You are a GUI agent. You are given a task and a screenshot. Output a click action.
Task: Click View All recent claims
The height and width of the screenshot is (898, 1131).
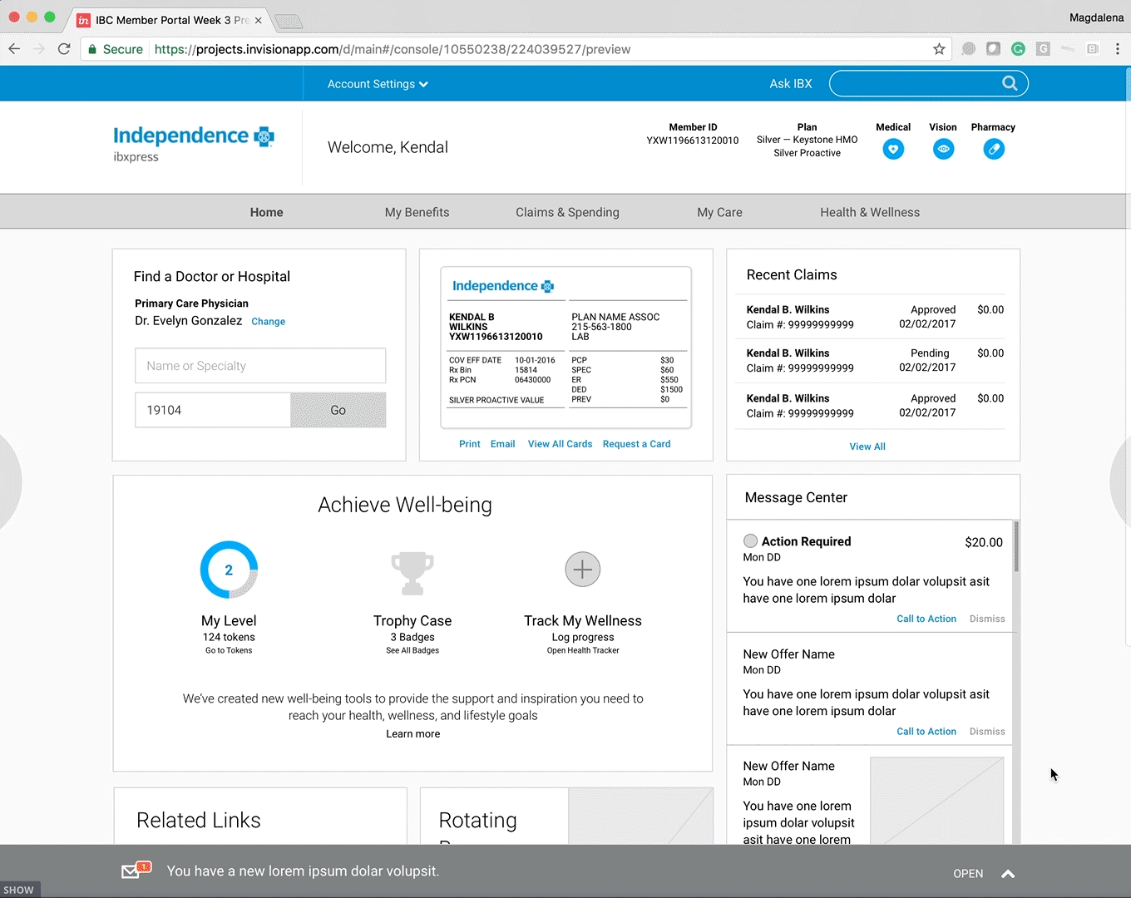(867, 447)
